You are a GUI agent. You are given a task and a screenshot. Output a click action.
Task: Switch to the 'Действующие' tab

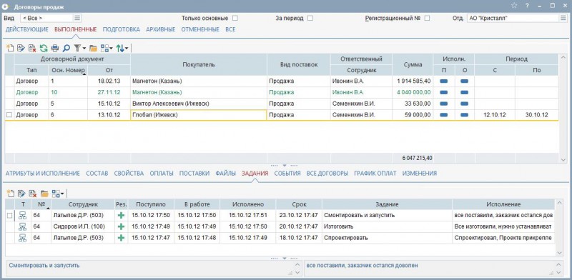tap(27, 29)
